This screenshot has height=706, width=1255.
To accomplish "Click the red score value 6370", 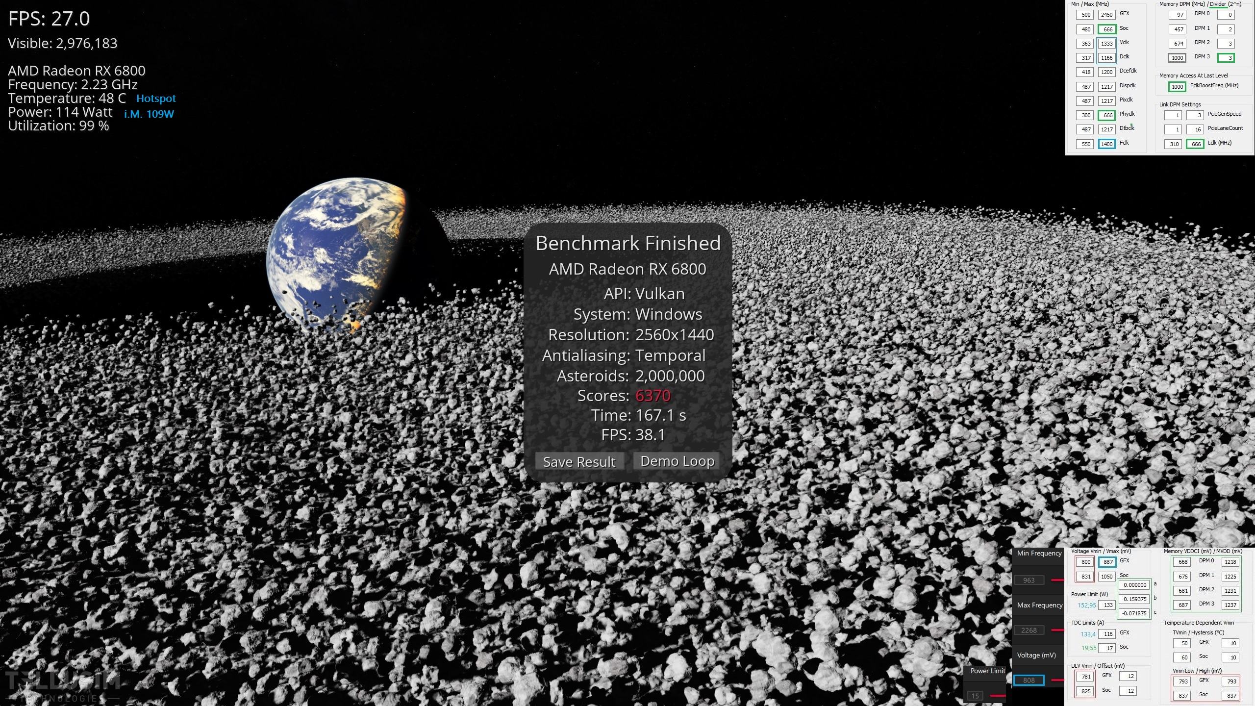I will coord(653,395).
